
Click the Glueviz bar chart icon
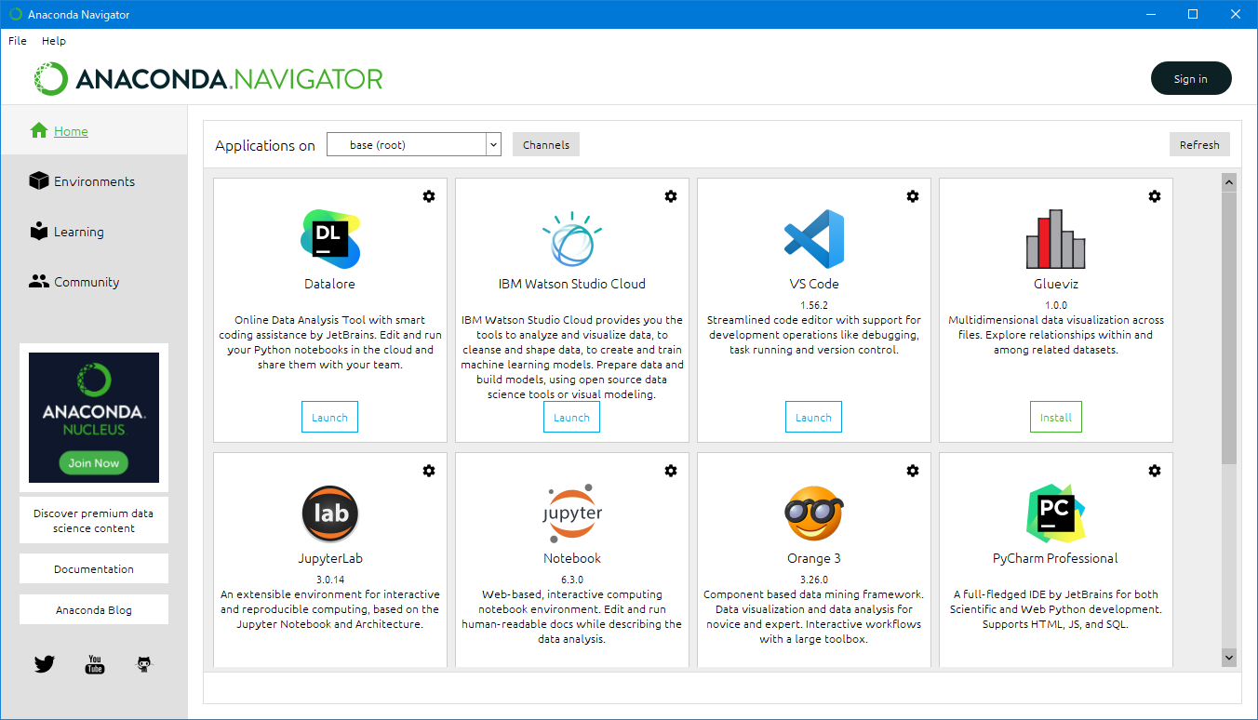[1055, 239]
